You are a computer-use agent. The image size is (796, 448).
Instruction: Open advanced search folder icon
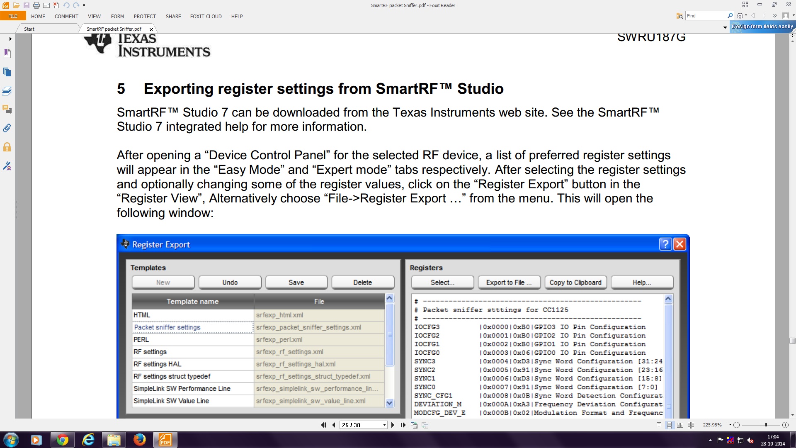[x=680, y=16]
